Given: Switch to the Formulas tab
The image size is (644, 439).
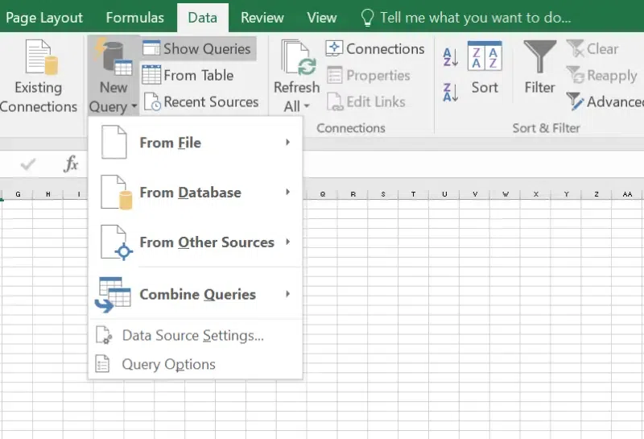Looking at the screenshot, I should coord(134,17).
